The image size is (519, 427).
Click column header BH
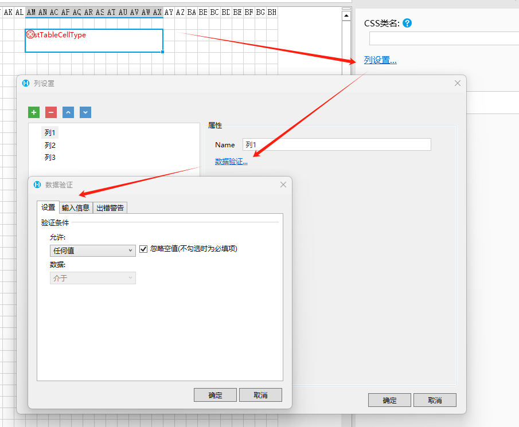click(x=272, y=12)
